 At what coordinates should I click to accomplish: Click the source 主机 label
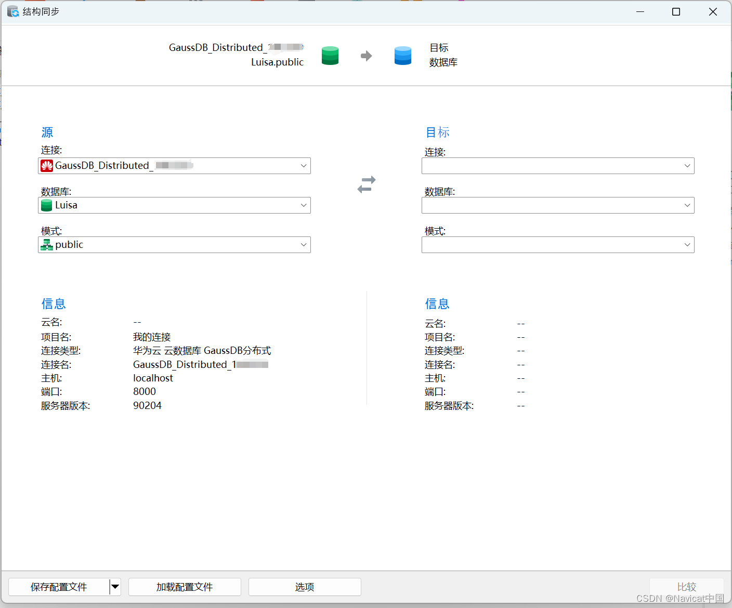(x=51, y=378)
